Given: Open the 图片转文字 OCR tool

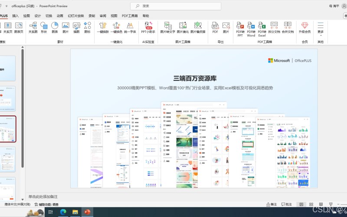Looking at the screenshot, I should 168,28.
